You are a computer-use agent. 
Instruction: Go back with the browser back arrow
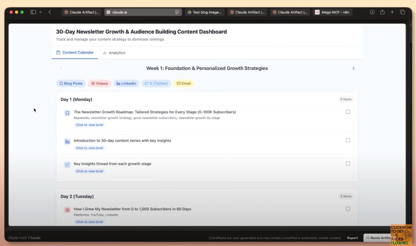click(50, 12)
